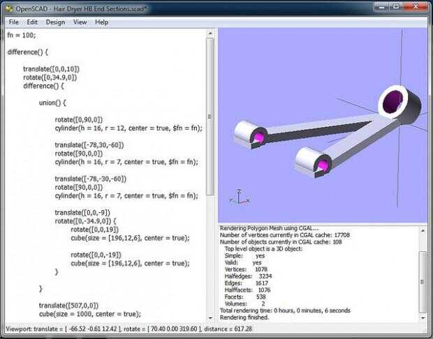The image size is (433, 339).
Task: Click the first 'difference() {' line
Action: click(x=28, y=52)
